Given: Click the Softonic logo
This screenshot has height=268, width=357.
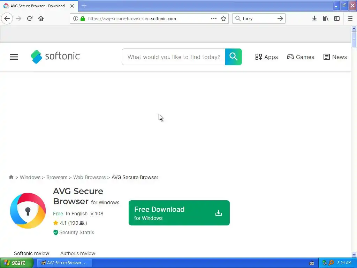Looking at the screenshot, I should click(x=55, y=57).
